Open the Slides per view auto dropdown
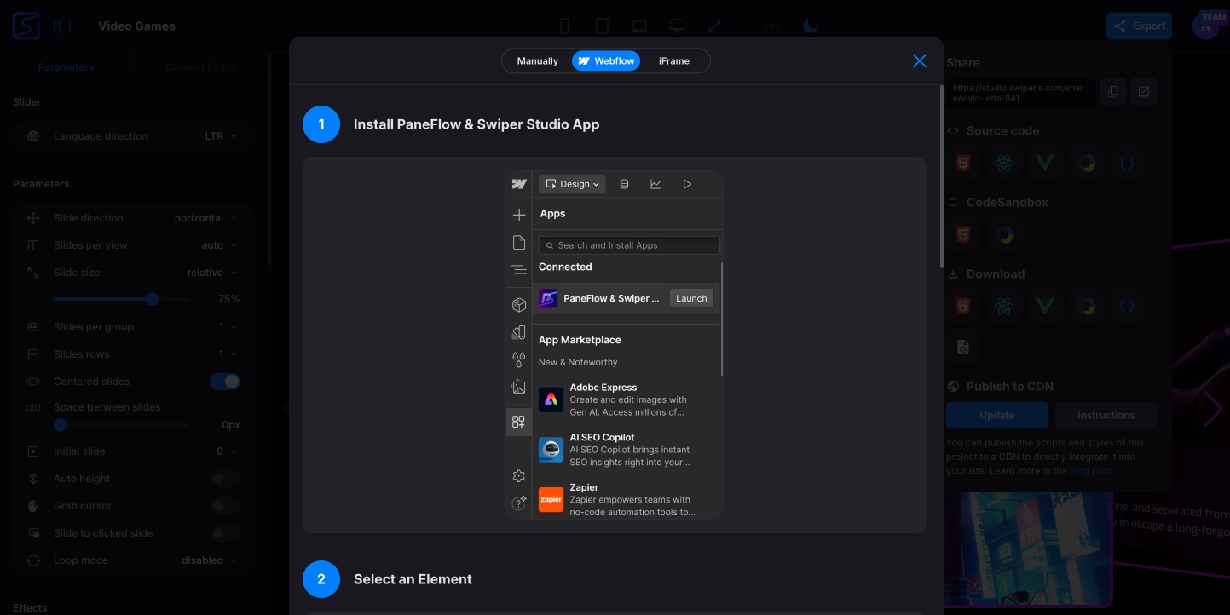 pos(219,245)
